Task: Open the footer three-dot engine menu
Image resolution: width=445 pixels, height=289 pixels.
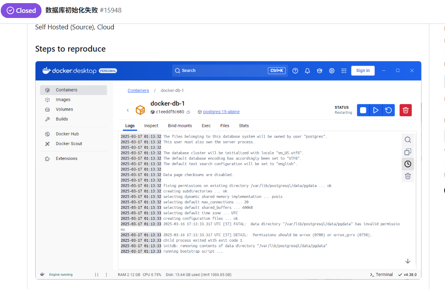Action: coord(106,275)
